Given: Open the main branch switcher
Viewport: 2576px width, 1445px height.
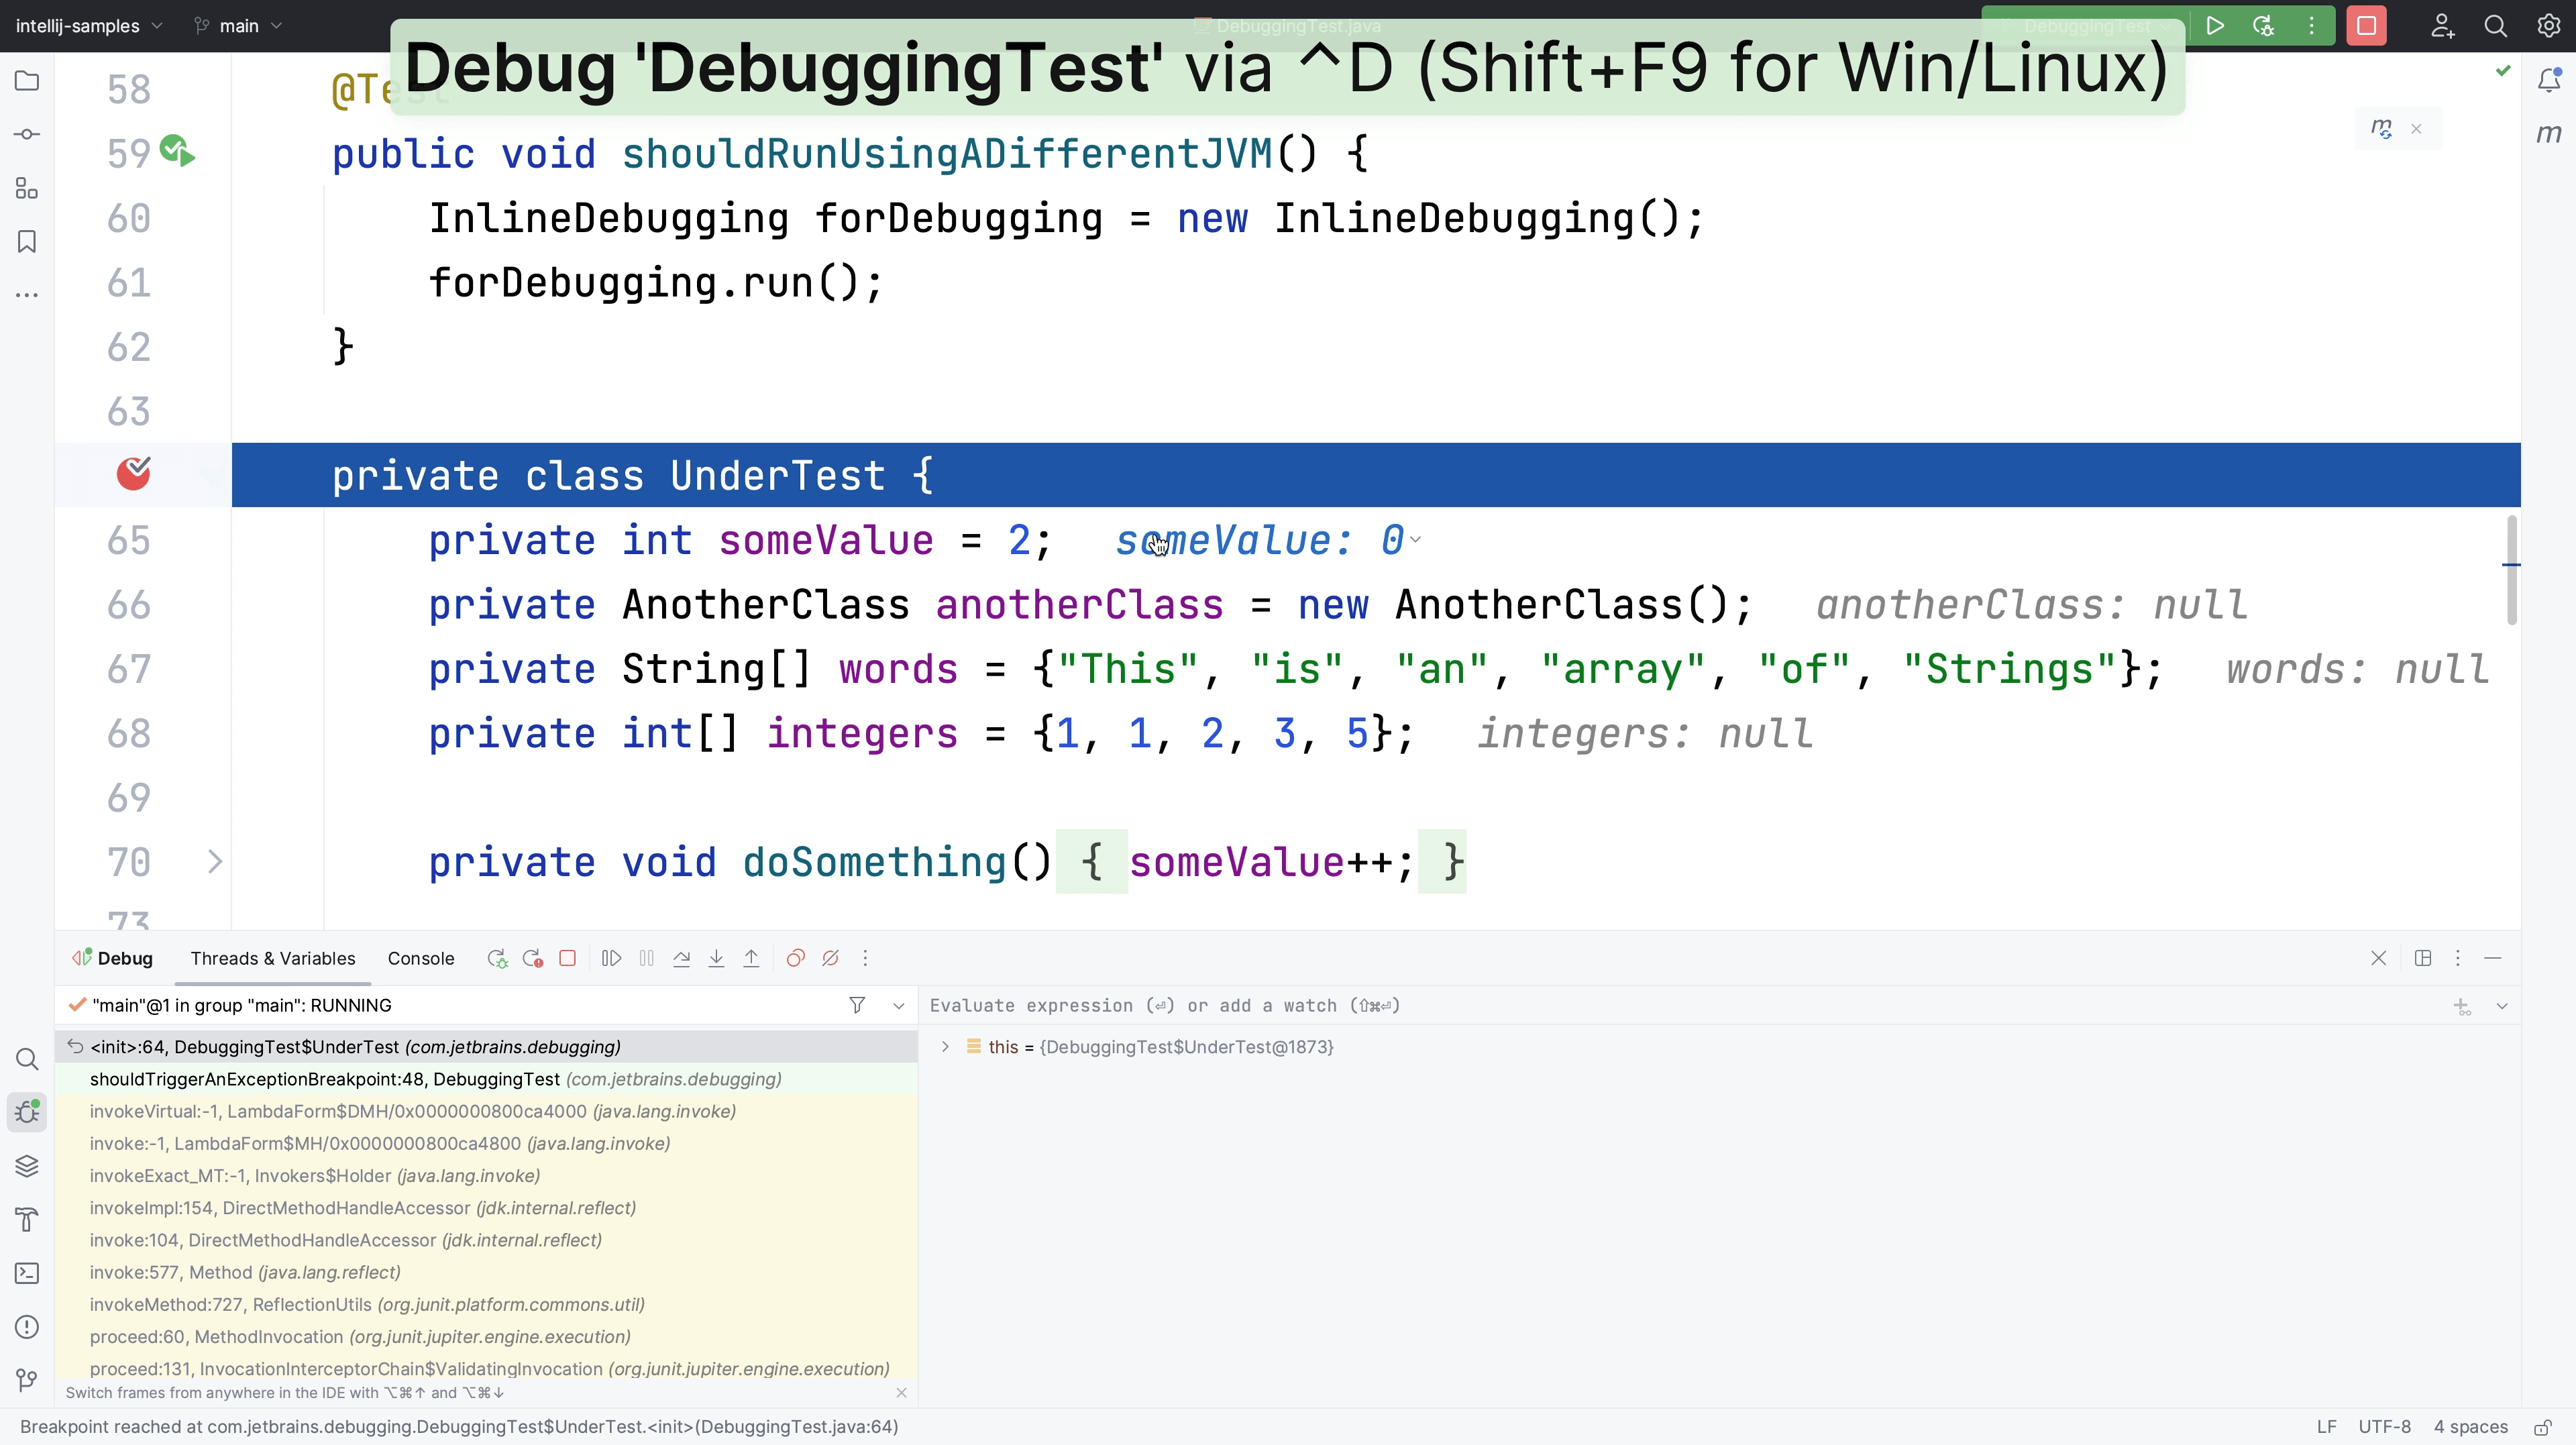Looking at the screenshot, I should 237,26.
